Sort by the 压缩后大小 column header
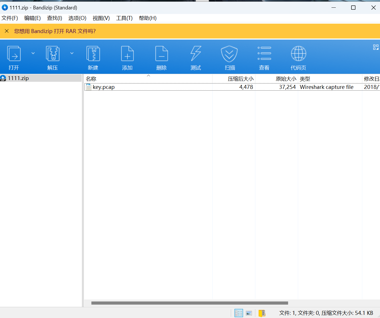380x318 pixels. pyautogui.click(x=234, y=79)
